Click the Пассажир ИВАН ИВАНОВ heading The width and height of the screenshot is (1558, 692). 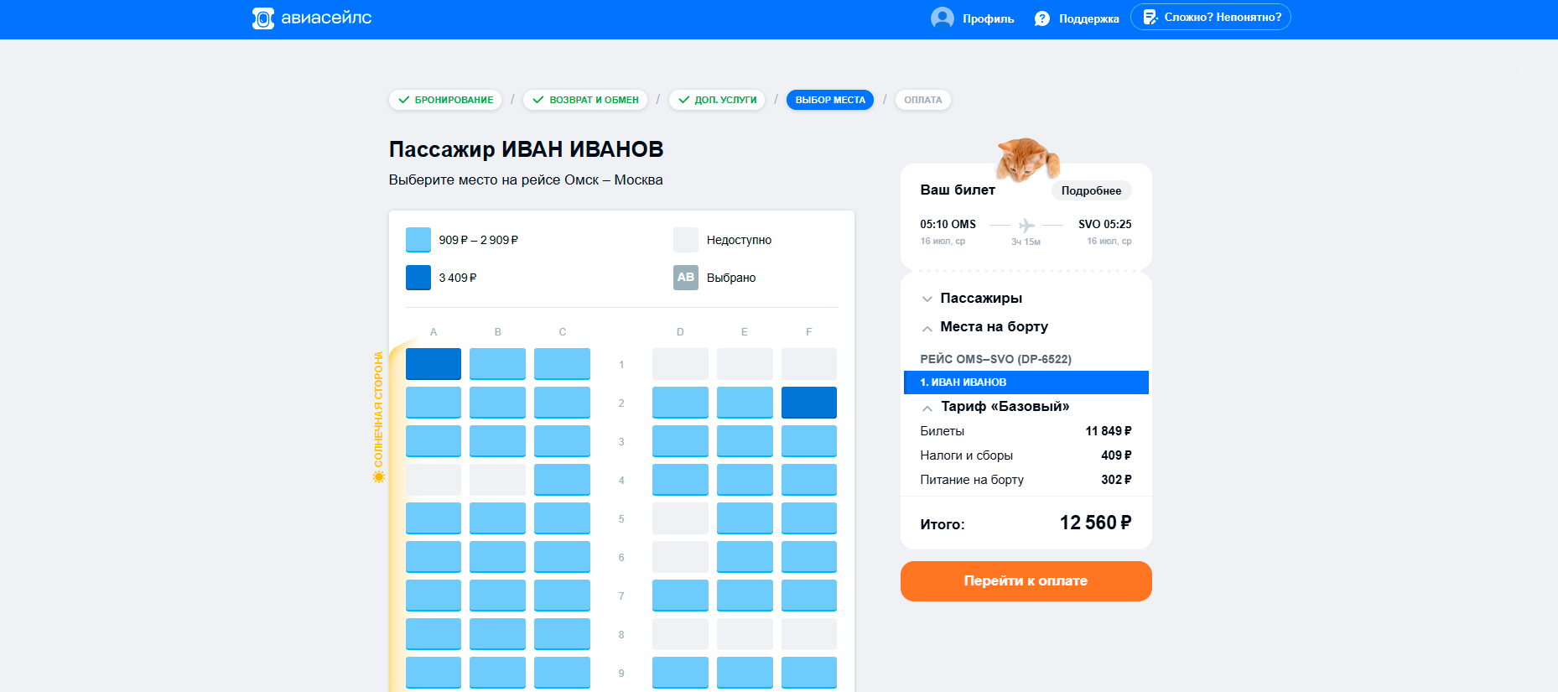coord(527,149)
